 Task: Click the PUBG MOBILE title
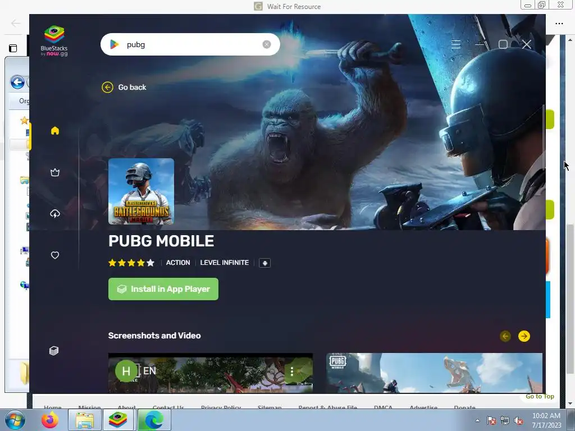161,241
